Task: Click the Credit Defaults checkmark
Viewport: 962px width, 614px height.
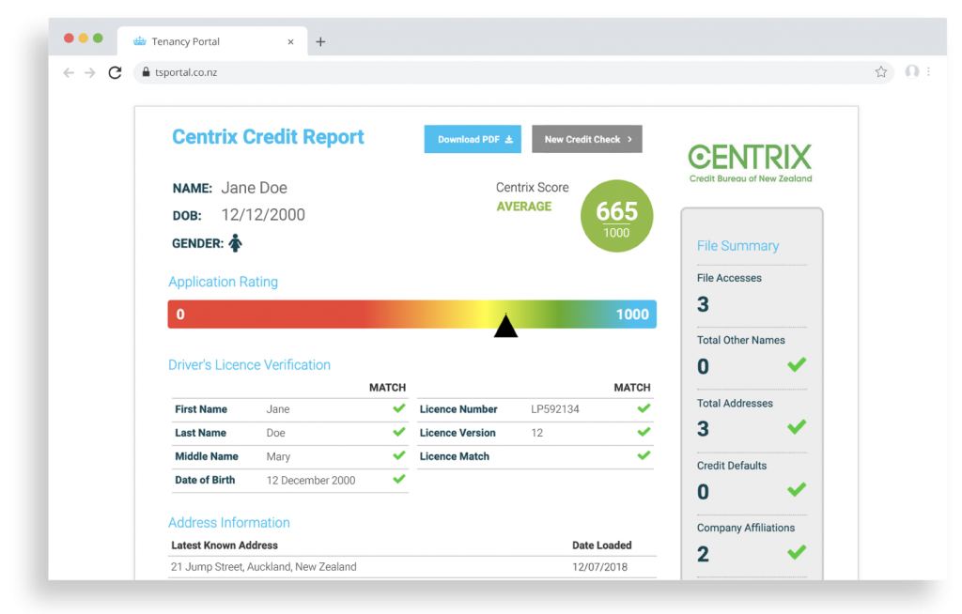Action: 797,489
